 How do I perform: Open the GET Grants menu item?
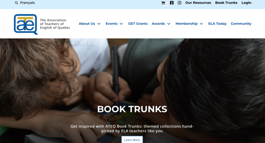click(x=138, y=24)
